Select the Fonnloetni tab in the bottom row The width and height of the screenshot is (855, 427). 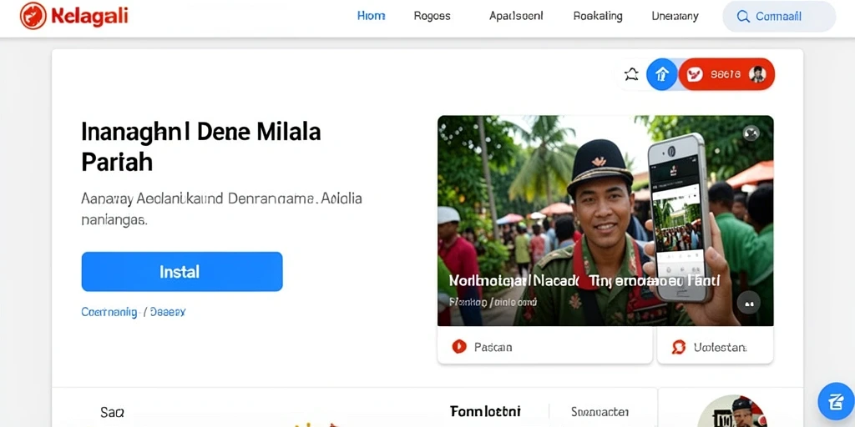pyautogui.click(x=485, y=410)
